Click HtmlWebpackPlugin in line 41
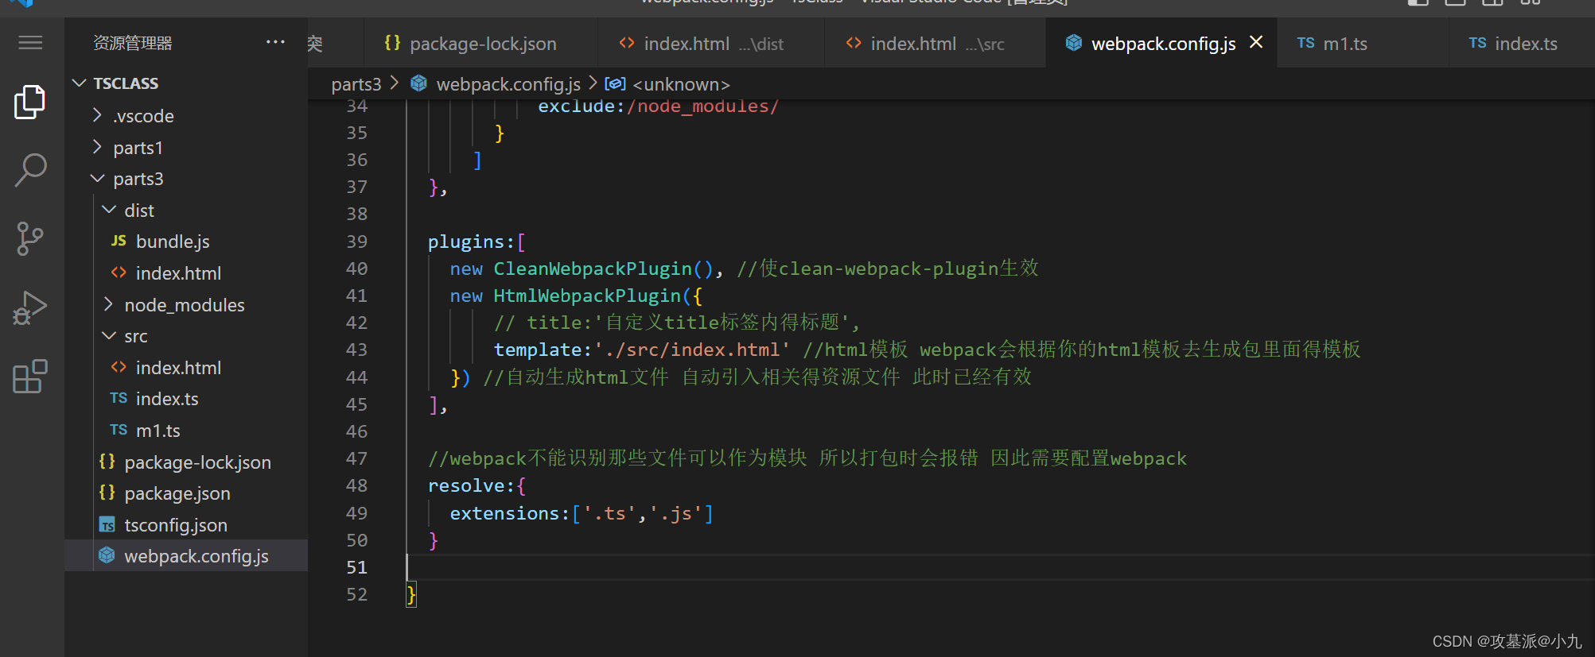Screen dimensions: 1595x657 pyautogui.click(x=587, y=296)
